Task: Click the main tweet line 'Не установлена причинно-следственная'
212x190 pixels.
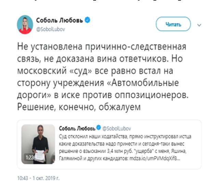Action: [102, 47]
